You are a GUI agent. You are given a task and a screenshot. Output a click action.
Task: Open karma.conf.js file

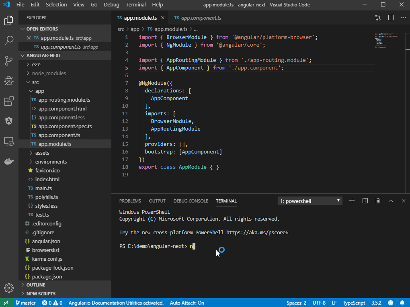(65, 259)
